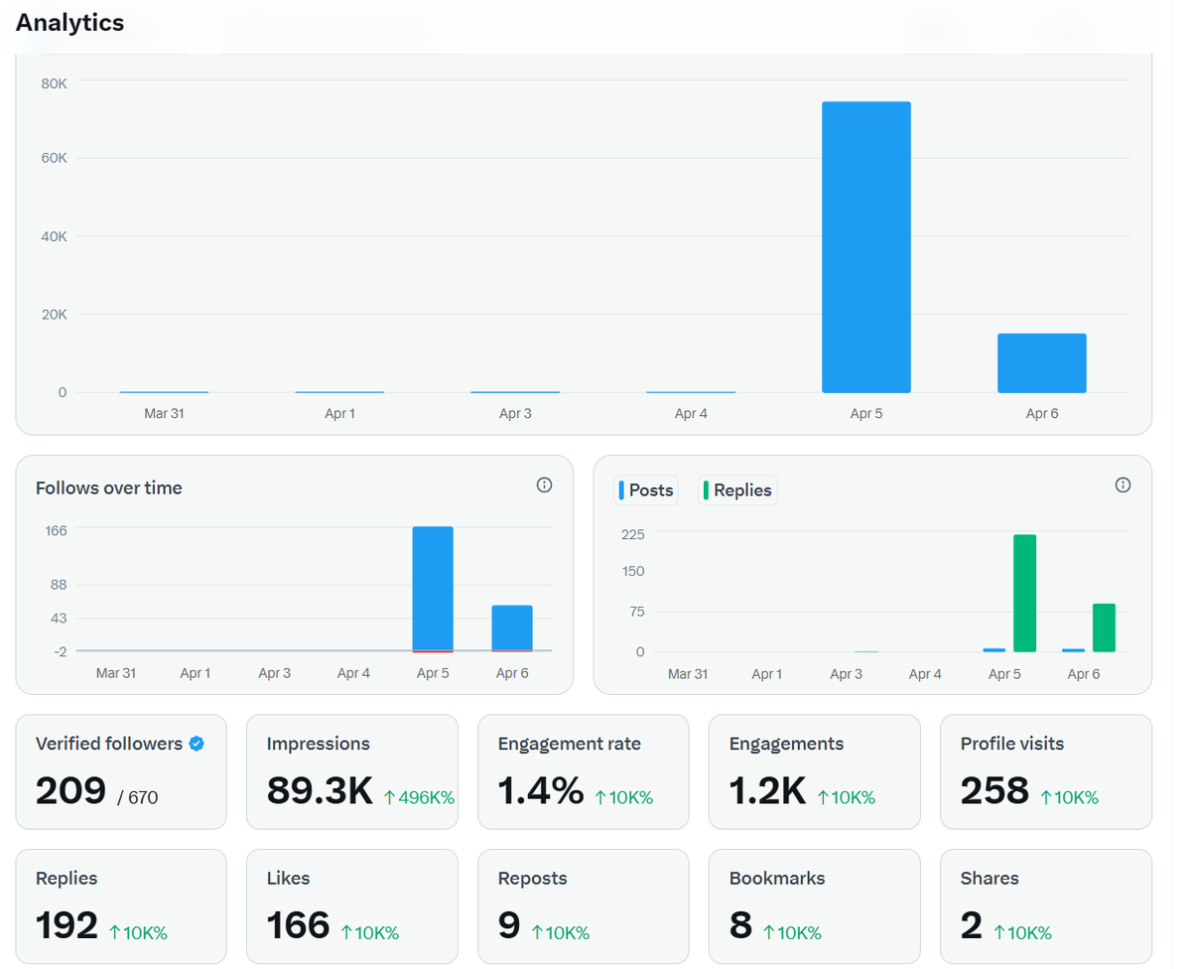Open info icon on Posts and Replies chart
The height and width of the screenshot is (969, 1191).
coord(1123,485)
